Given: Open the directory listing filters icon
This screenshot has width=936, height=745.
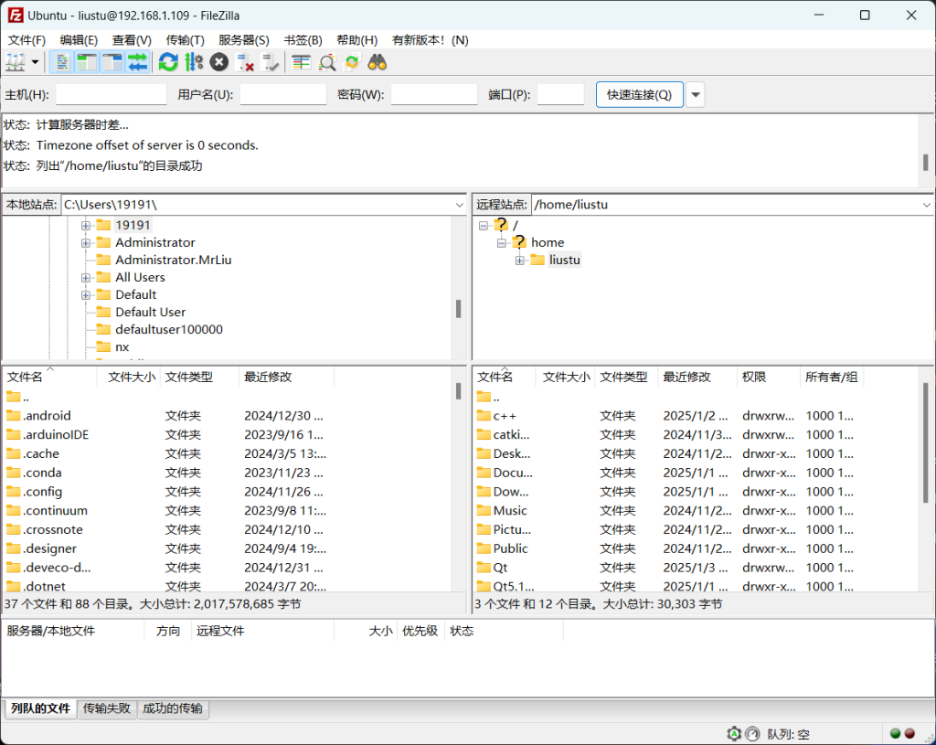Looking at the screenshot, I should pyautogui.click(x=302, y=62).
